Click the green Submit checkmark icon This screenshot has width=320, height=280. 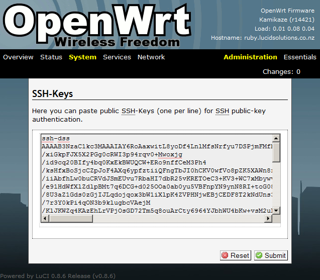coord(259,255)
